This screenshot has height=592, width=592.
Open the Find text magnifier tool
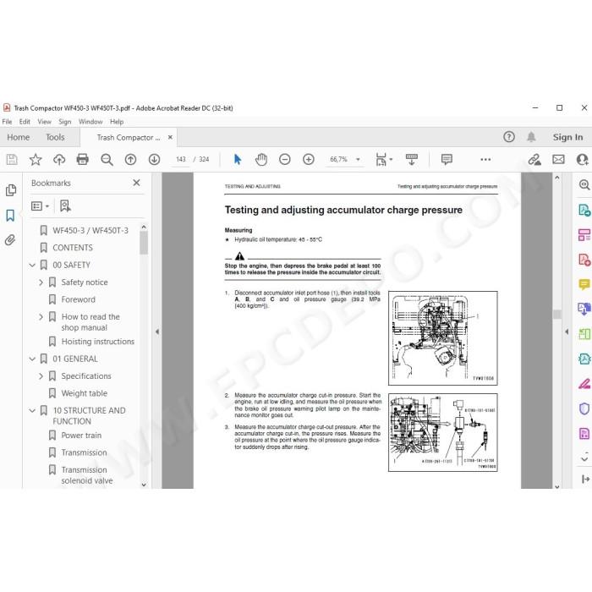(x=107, y=160)
